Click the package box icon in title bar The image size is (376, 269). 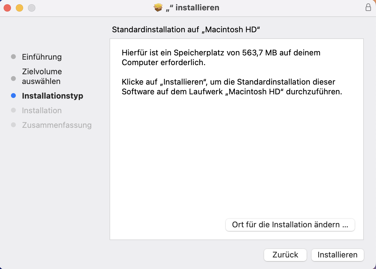[158, 8]
